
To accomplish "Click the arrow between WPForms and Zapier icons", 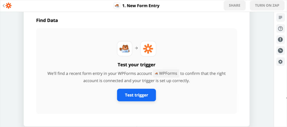I will [136, 48].
